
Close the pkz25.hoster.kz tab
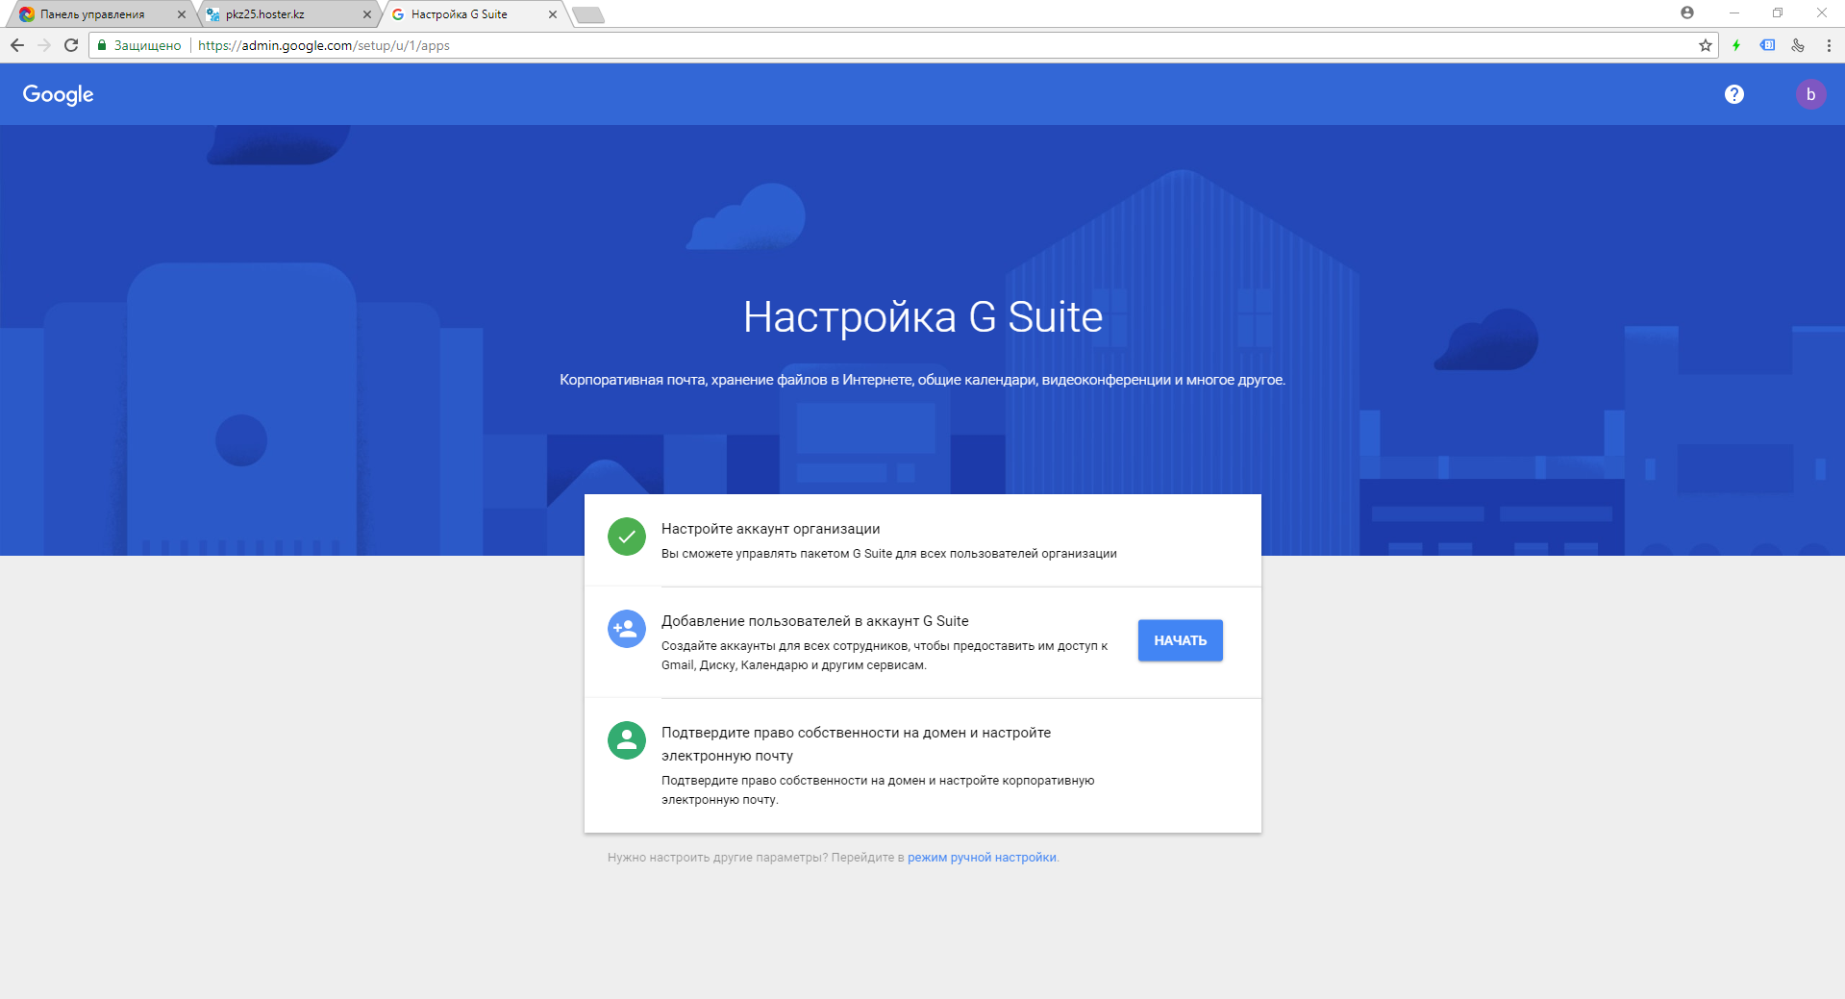click(367, 14)
